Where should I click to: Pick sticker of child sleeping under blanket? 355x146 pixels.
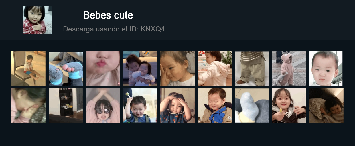pos(326,106)
